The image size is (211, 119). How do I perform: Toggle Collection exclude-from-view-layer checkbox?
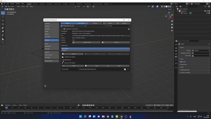(x=205, y=11)
